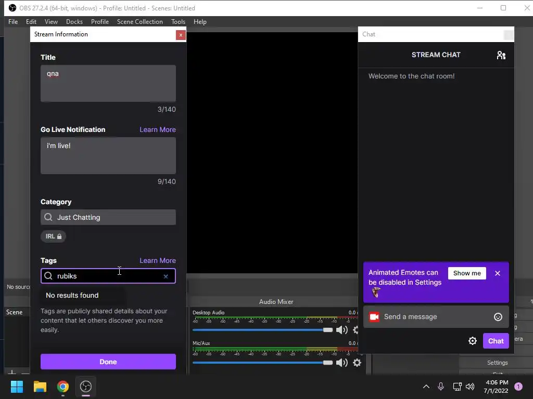Add a scene with plus button
Screen dimensions: 533x399
[x=11, y=373]
